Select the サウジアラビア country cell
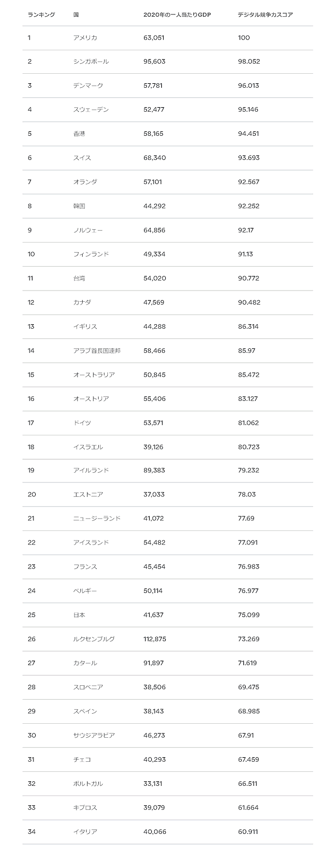 94,734
